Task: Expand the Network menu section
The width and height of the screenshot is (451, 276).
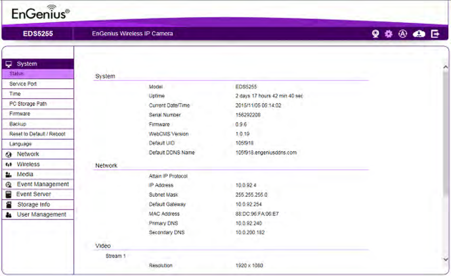Action: tap(38, 154)
